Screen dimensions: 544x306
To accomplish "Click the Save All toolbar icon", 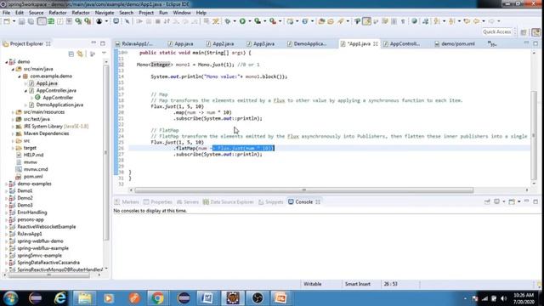I will [31, 21].
